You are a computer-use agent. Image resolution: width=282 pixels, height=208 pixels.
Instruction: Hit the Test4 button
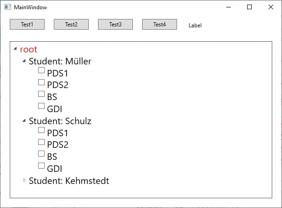pyautogui.click(x=159, y=25)
